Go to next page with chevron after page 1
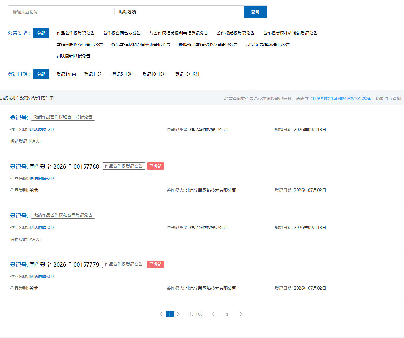404x338 pixels. point(178,314)
